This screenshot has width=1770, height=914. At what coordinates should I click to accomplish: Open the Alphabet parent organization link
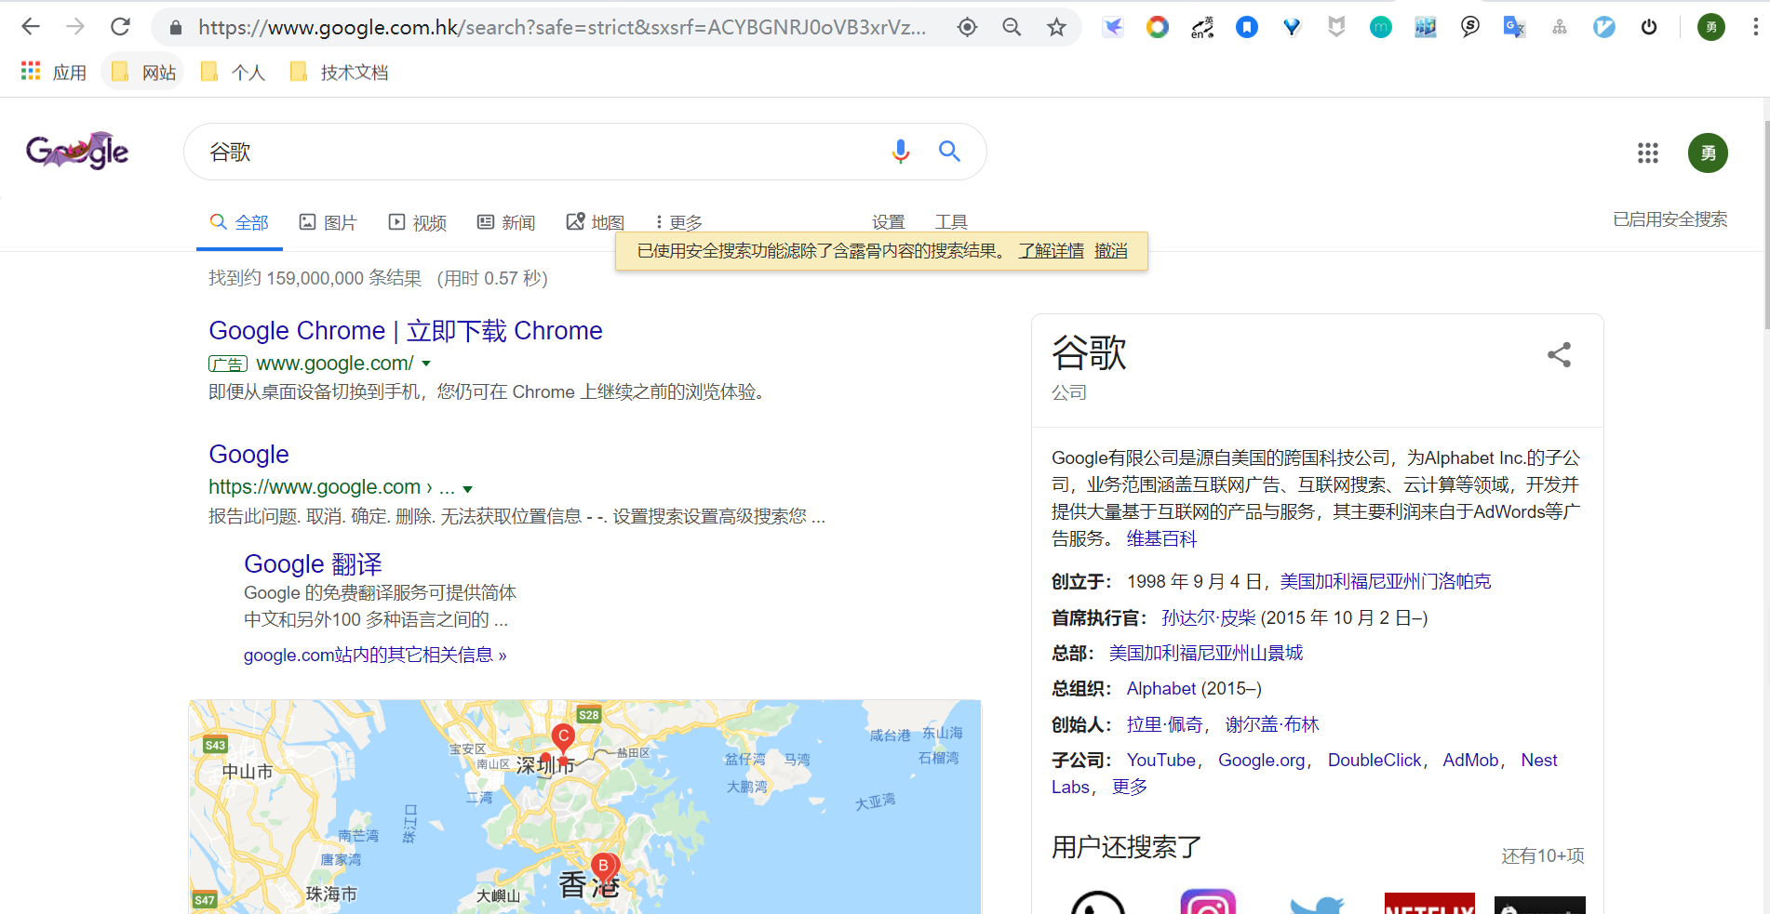click(1161, 689)
